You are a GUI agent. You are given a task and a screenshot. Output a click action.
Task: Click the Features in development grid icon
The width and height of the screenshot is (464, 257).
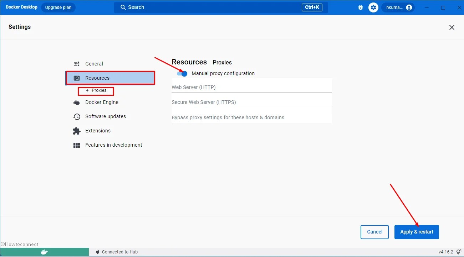click(x=76, y=145)
